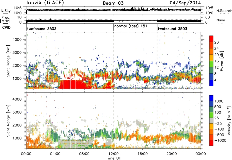Select the 'Freq. [MHz]' axis label
The width and height of the screenshot is (232, 160).
(x=5, y=19)
